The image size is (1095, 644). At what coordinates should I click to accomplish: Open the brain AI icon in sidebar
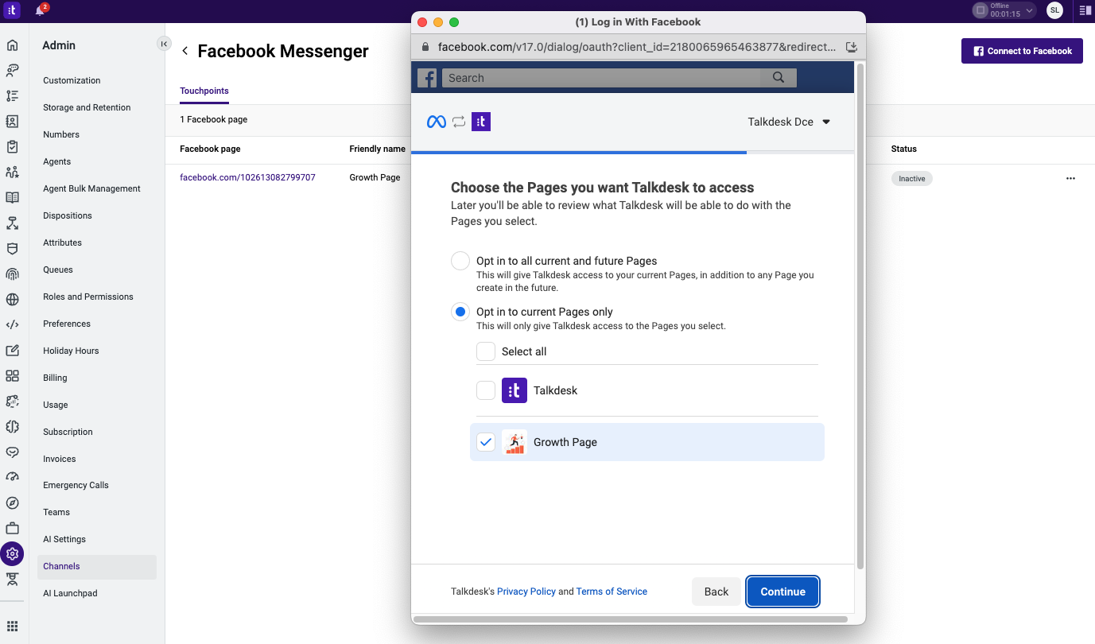pos(12,427)
